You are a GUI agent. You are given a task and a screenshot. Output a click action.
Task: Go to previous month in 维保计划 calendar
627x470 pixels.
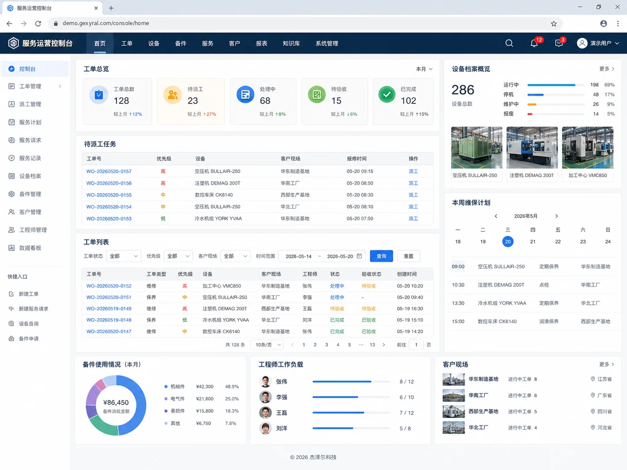496,216
